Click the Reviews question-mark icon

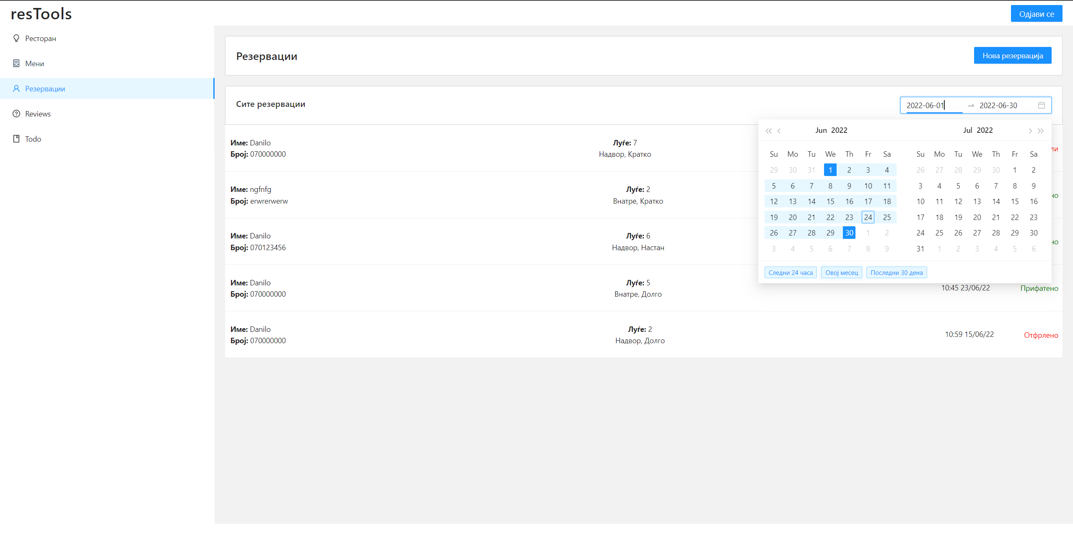tap(16, 114)
